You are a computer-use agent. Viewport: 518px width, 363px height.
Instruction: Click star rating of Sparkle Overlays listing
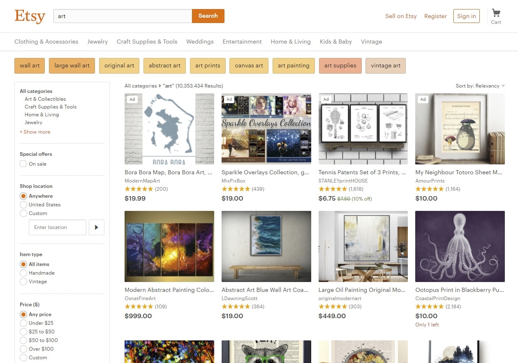236,189
